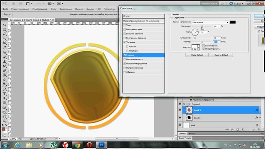The image size is (265, 149).
Task: Select the Ellipse shape tool
Action: [x=5, y=103]
